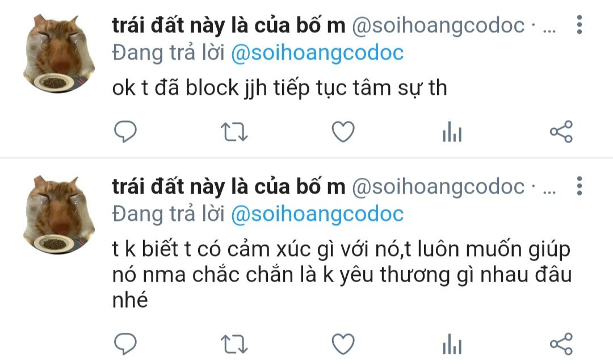The width and height of the screenshot is (613, 364).
Task: Open profile name 'trái đất này là của bố m' first tweet
Action: [229, 26]
